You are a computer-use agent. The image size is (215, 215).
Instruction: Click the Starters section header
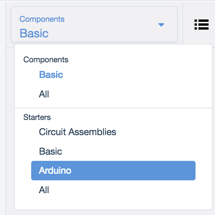pos(37,117)
